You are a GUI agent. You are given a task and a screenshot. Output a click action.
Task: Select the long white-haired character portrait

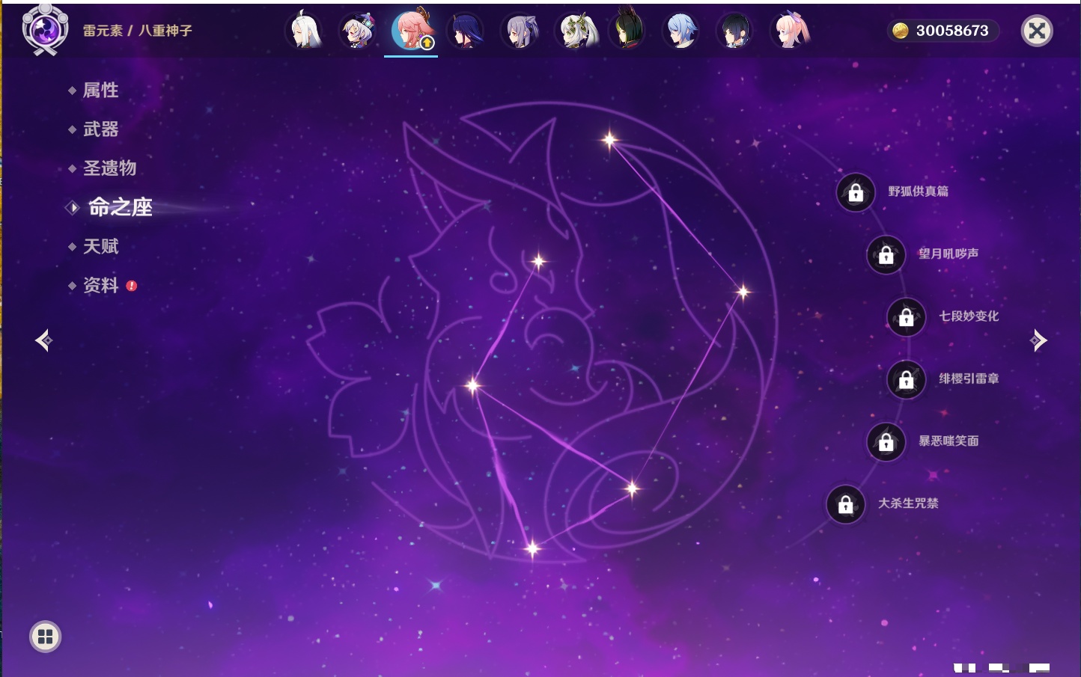(x=304, y=31)
